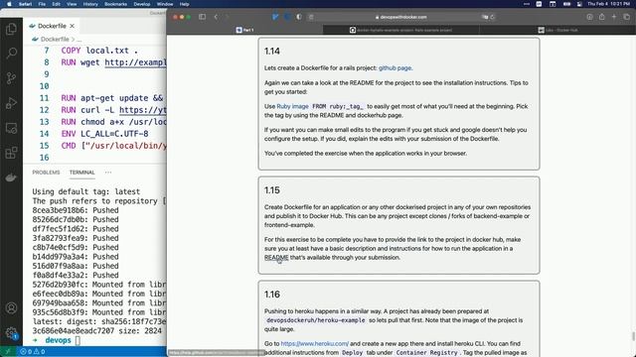636x357 pixels.
Task: Open the Ruby image link
Action: coord(292,106)
